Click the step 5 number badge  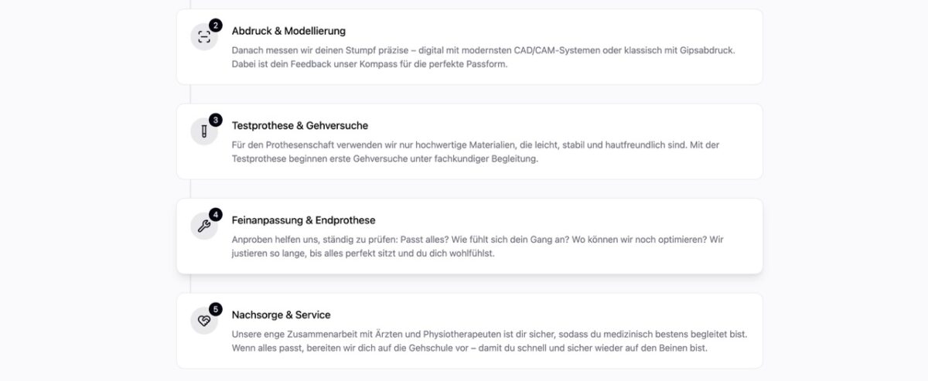pos(215,309)
